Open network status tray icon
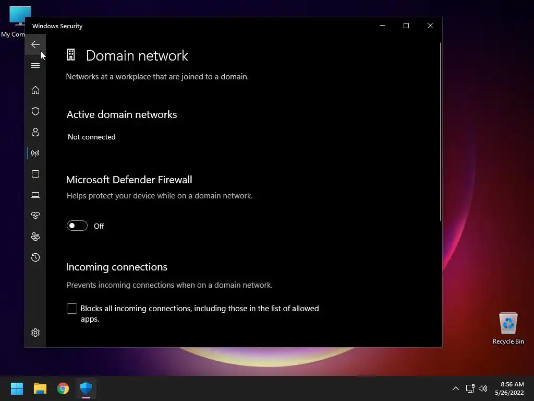534x401 pixels. pyautogui.click(x=470, y=388)
